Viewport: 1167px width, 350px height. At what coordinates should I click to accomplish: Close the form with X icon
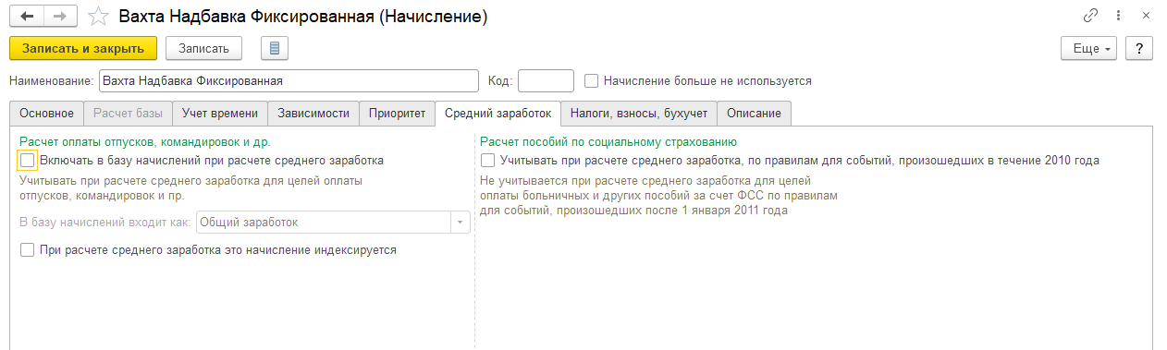point(1147,17)
